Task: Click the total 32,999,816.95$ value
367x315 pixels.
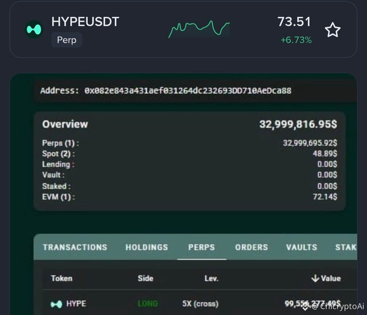Action: 298,124
